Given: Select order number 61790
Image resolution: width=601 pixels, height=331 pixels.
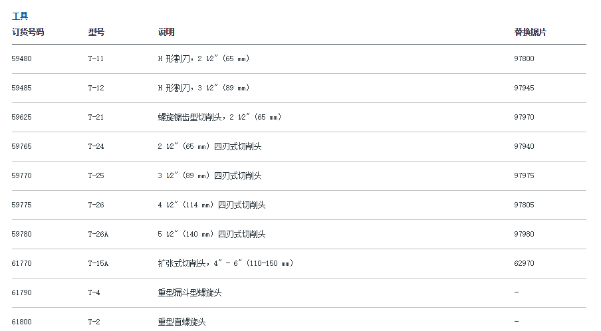Looking at the screenshot, I should [21, 292].
